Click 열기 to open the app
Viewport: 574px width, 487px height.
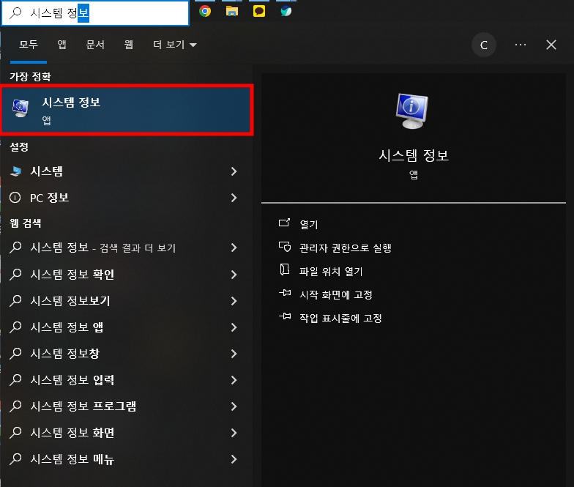[x=309, y=224]
